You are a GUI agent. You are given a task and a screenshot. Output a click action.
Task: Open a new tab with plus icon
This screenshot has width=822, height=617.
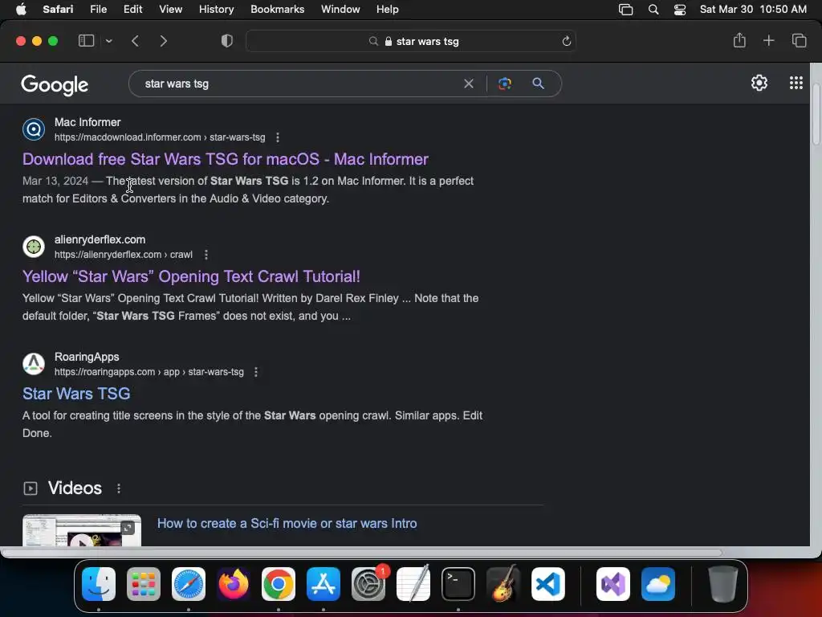coord(768,40)
